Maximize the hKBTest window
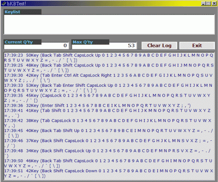218x182 pixels. pyautogui.click(x=209, y=4)
